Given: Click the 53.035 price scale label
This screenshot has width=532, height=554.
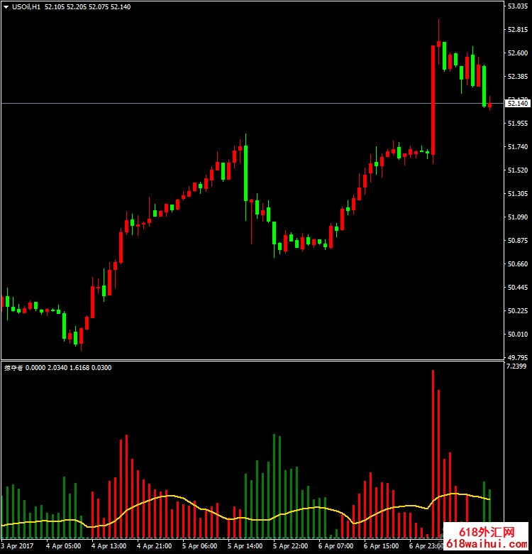Looking at the screenshot, I should point(517,6).
